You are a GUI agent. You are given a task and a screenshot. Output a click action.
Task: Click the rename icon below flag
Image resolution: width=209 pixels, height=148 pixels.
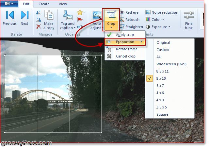tap(80, 27)
